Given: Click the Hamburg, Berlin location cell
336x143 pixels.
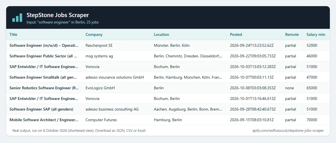Looking at the screenshot, I should coord(168,120).
